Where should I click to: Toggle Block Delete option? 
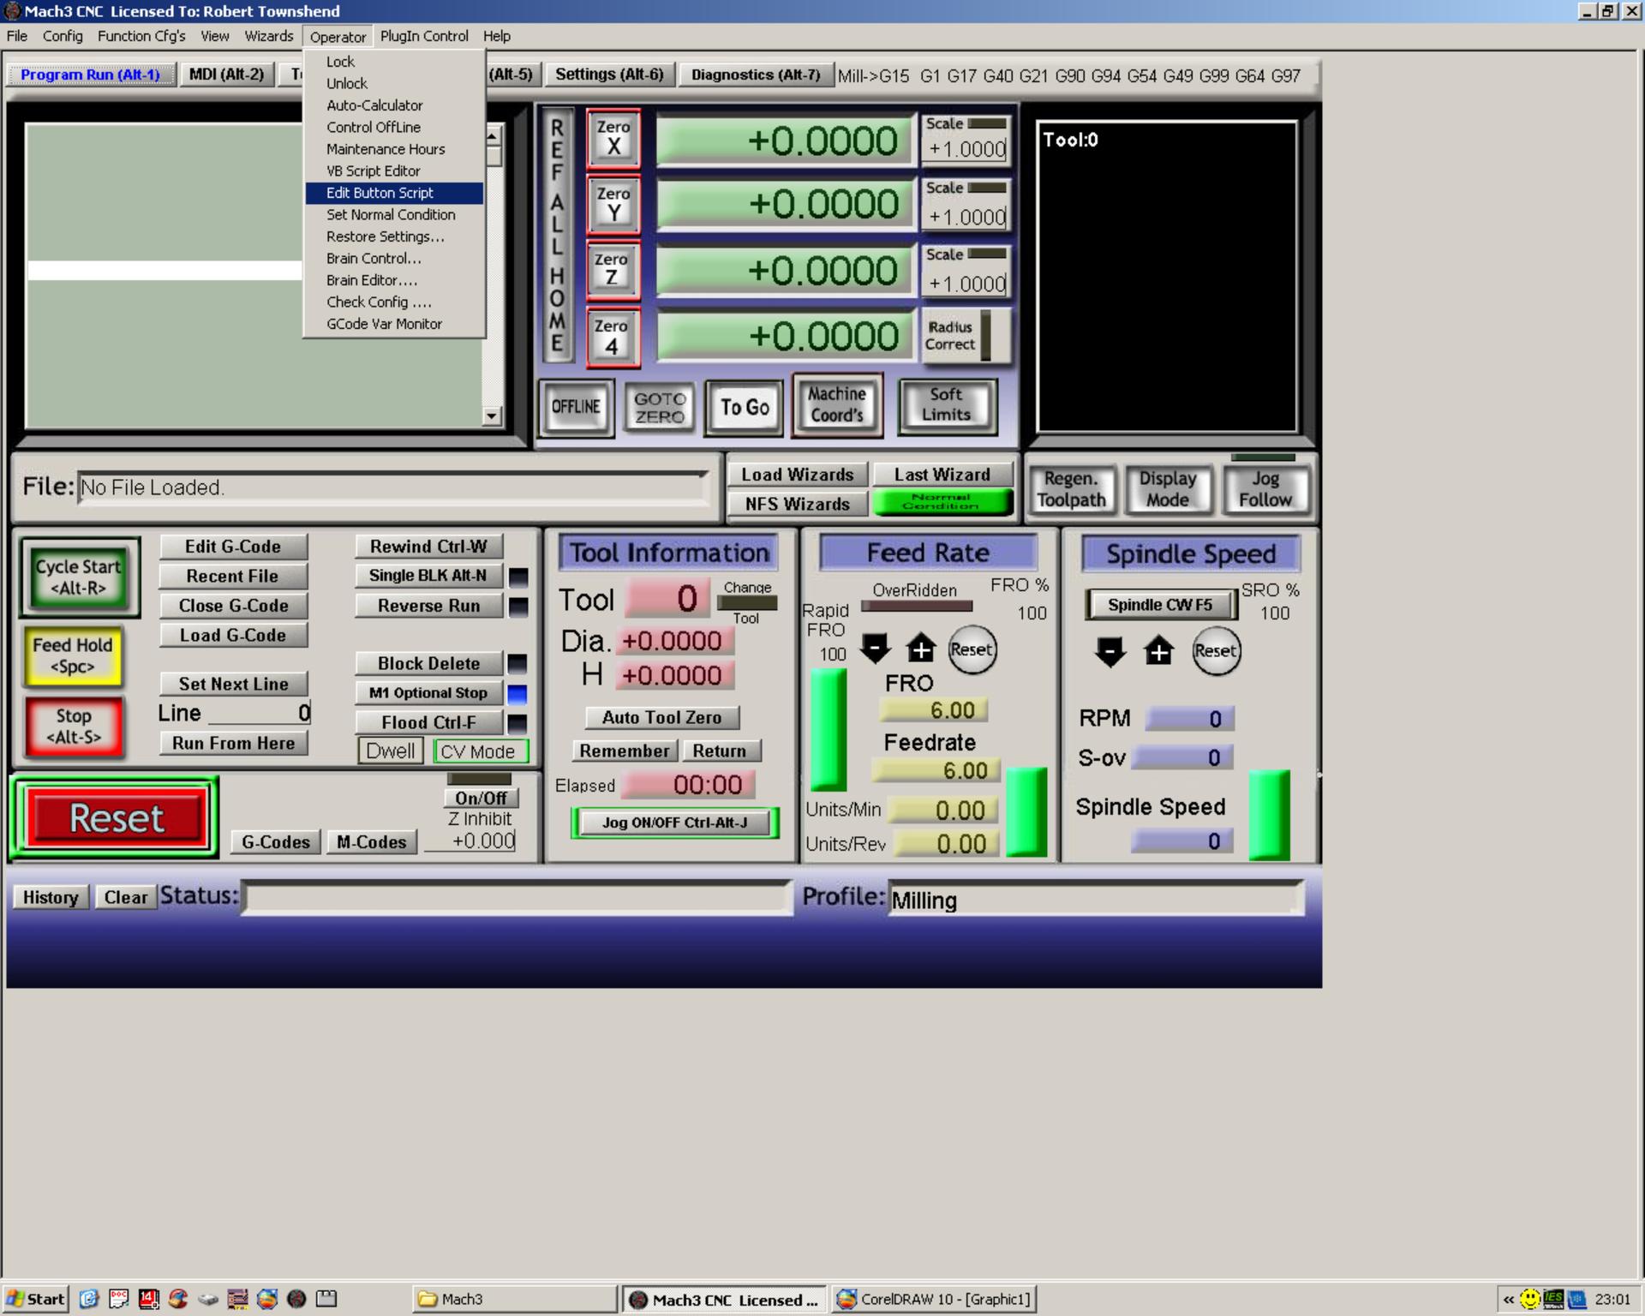428,663
